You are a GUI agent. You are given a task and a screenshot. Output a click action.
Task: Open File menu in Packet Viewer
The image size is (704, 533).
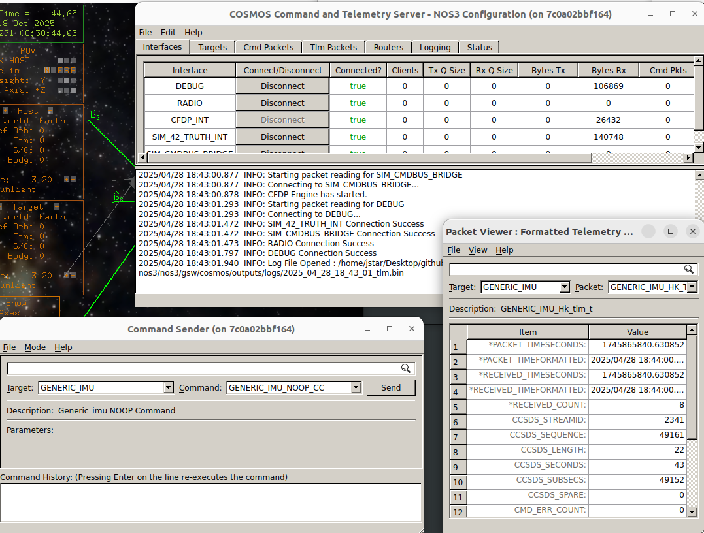(454, 250)
